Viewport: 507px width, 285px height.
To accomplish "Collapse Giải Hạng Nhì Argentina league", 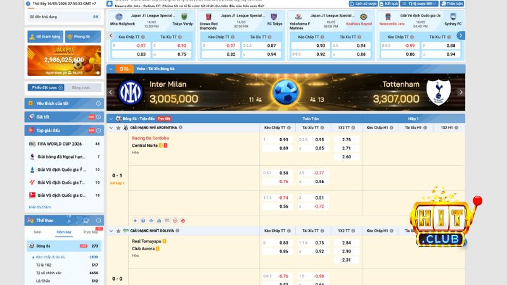I will [x=111, y=128].
